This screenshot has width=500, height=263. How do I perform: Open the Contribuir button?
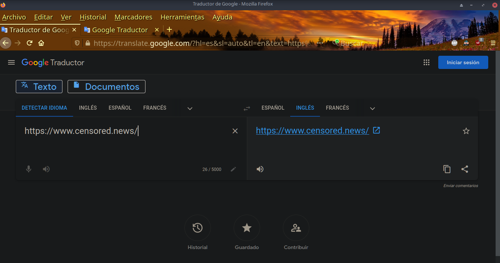pos(296,228)
